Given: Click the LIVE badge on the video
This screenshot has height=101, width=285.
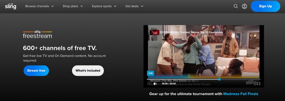Looking at the screenshot, I should [151, 73].
